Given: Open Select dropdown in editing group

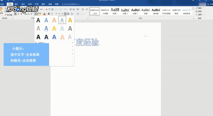Looking at the screenshot, I should coord(199,15).
